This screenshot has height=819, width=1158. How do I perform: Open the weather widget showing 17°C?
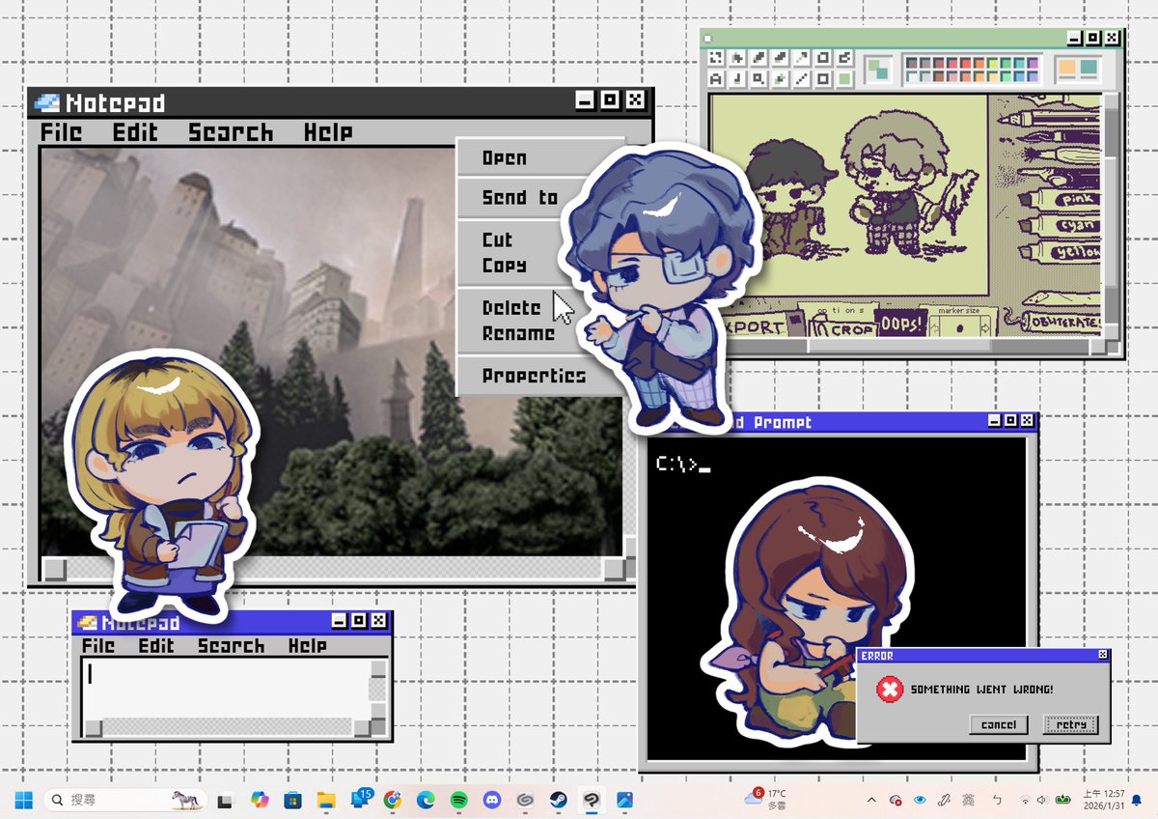[765, 799]
